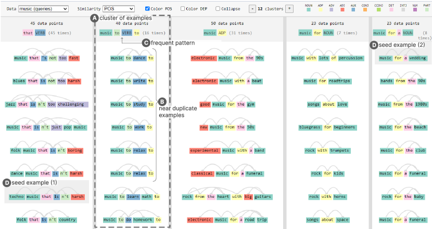Open the Similarity dropdown set to POS
Viewport: 432px width, 229px height.
[x=118, y=9]
